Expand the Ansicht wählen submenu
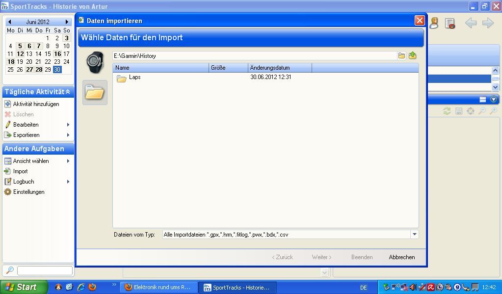Screen dimensions: 502x294 (68, 161)
